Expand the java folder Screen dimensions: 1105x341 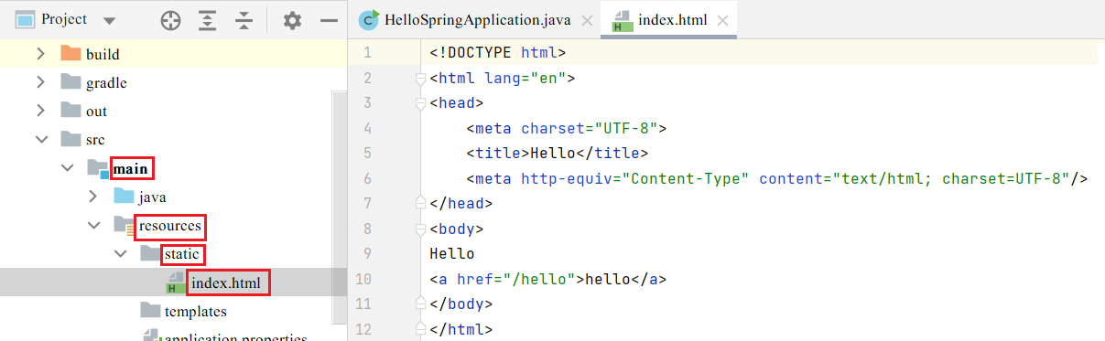coord(93,197)
